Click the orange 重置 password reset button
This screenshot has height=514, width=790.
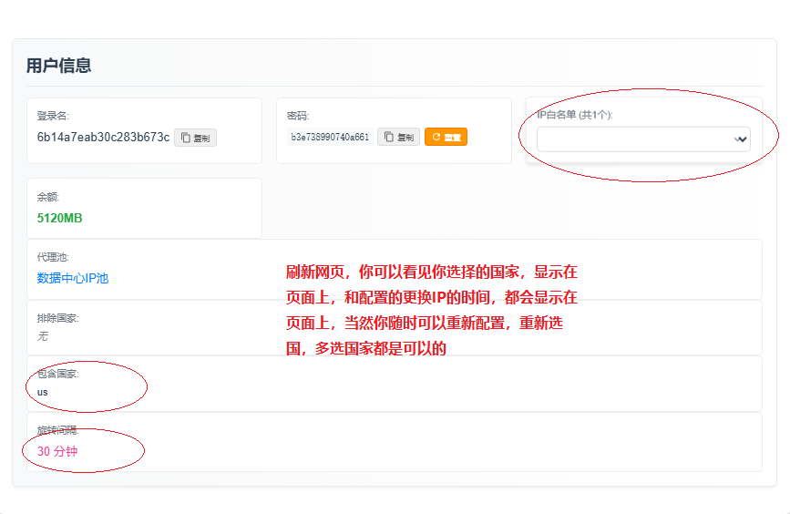click(x=446, y=137)
